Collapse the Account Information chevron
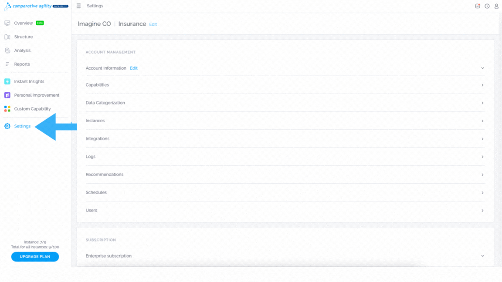Screen dimensions: 502x282 click(482, 68)
